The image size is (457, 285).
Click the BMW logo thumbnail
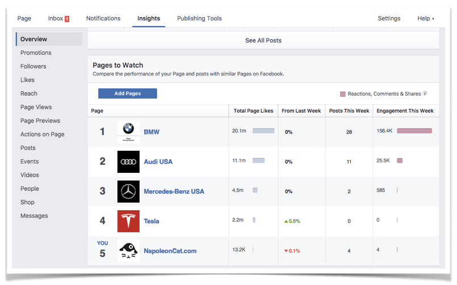[128, 132]
